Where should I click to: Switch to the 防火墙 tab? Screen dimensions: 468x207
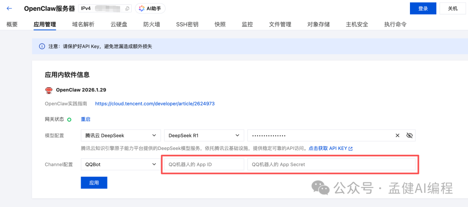[152, 25]
